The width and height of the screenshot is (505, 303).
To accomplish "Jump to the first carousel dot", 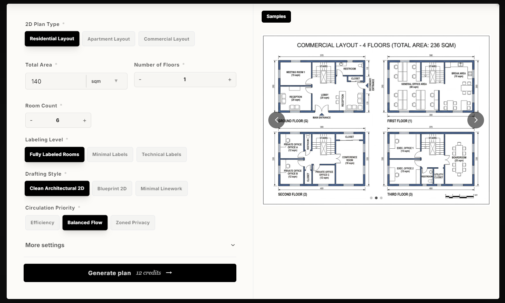I will 371,198.
